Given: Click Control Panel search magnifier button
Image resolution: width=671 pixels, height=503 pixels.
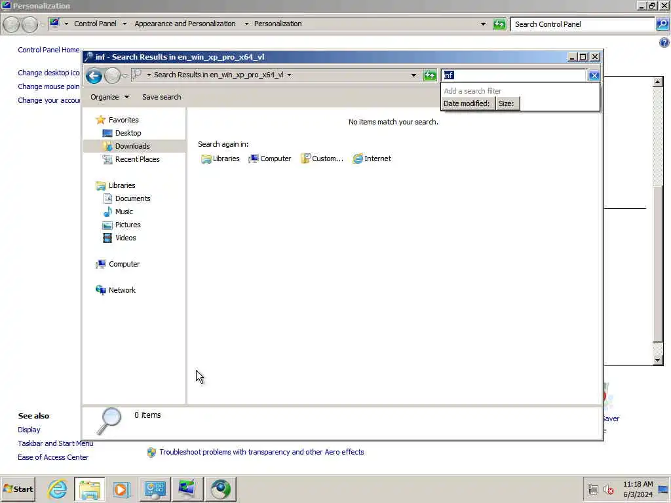Looking at the screenshot, I should [662, 24].
